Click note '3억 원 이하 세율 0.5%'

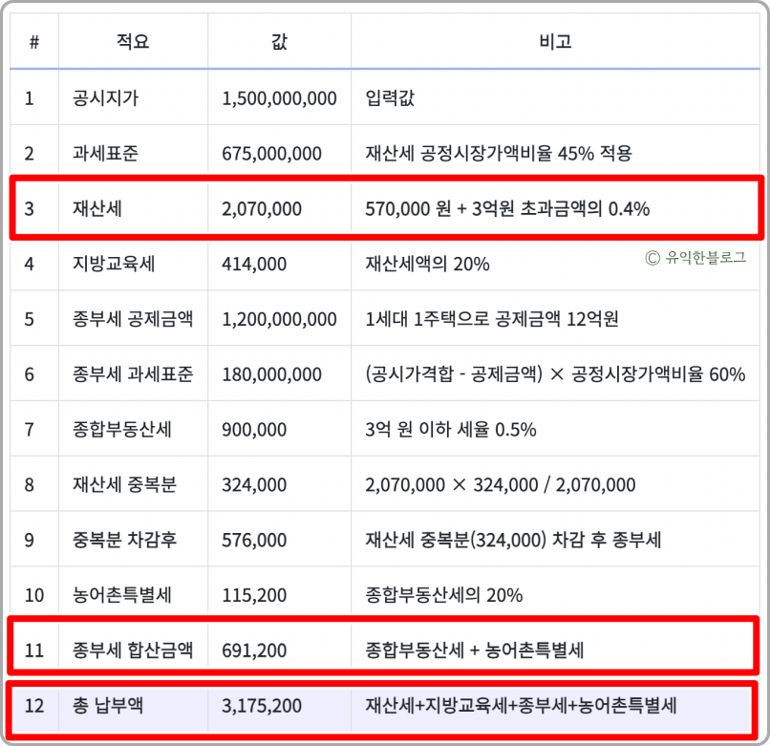pyautogui.click(x=451, y=429)
